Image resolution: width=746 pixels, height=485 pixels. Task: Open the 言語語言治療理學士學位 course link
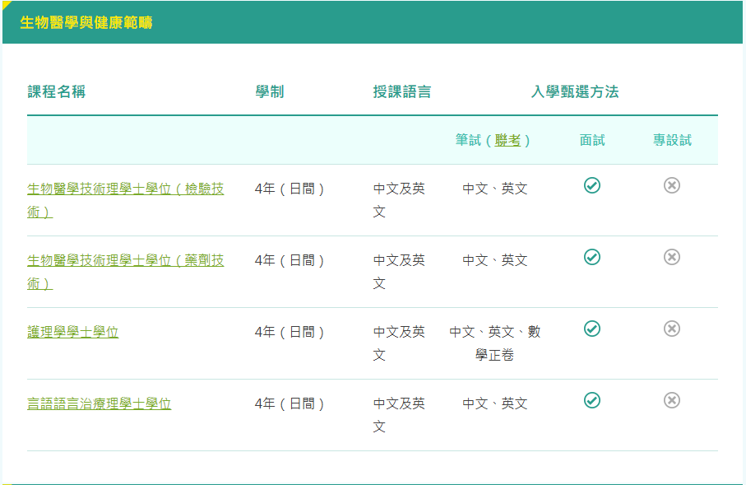click(x=99, y=404)
